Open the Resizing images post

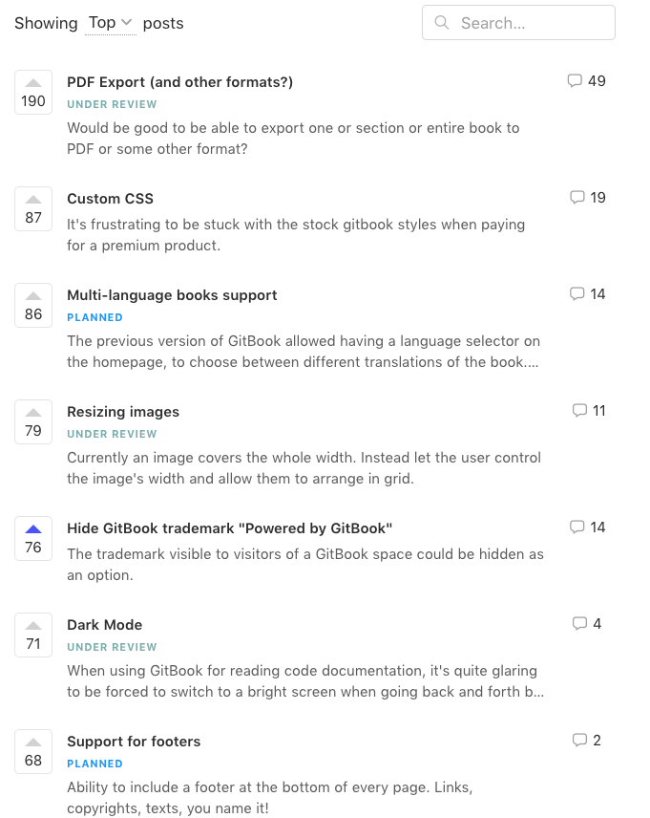point(123,412)
